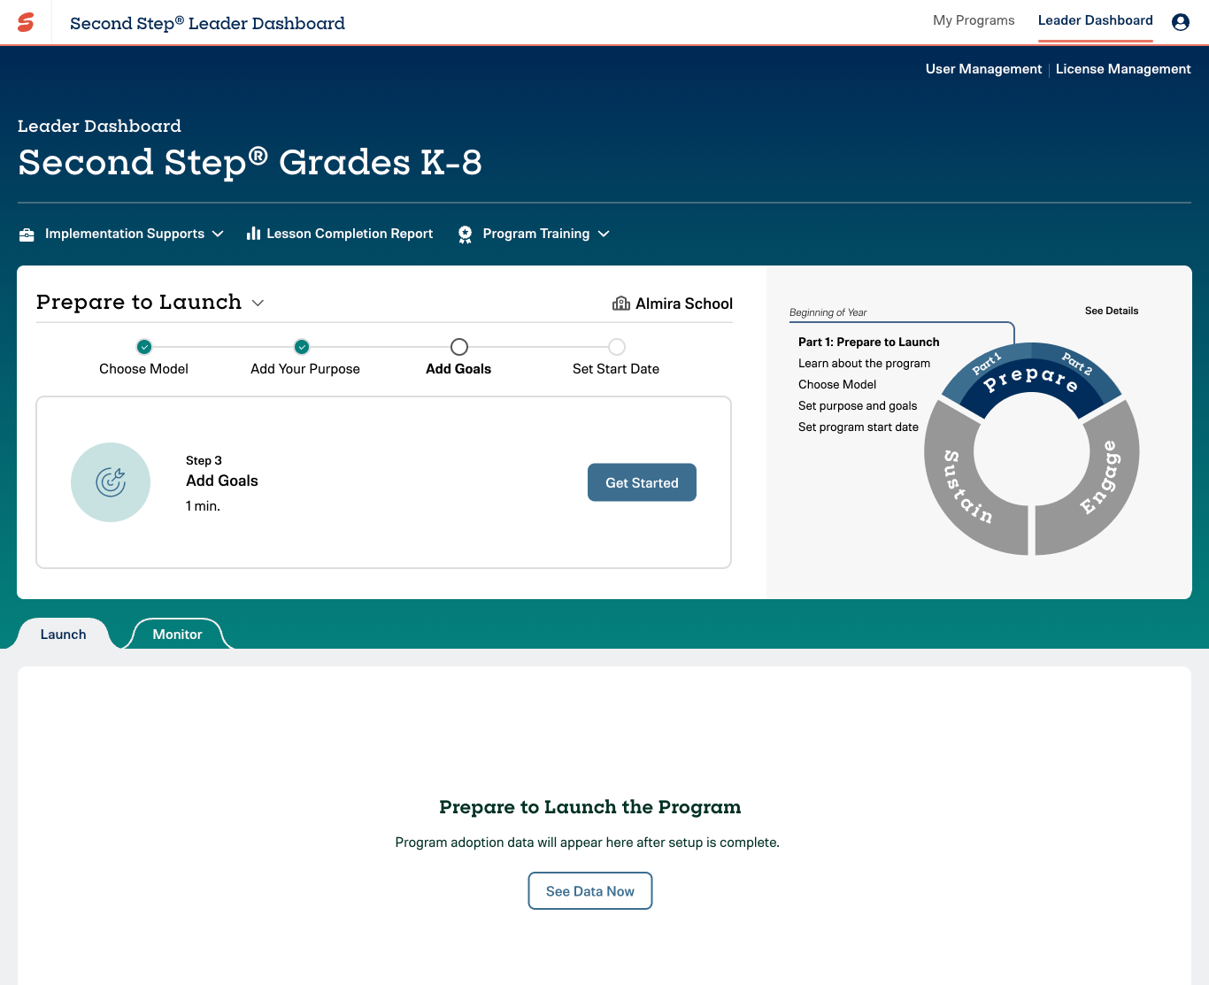
Task: Click the Almira School name
Action: tap(684, 304)
